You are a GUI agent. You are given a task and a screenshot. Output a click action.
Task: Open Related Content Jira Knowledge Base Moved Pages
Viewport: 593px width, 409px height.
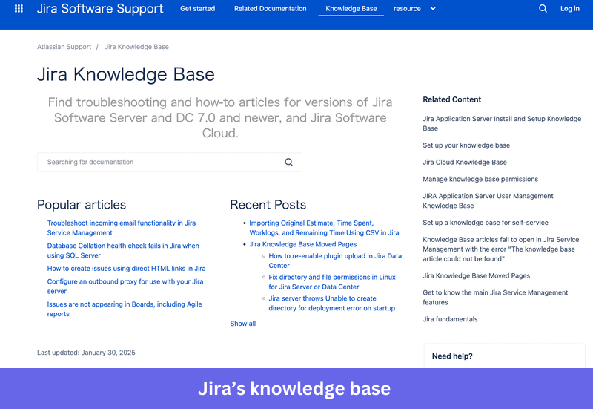pyautogui.click(x=477, y=275)
